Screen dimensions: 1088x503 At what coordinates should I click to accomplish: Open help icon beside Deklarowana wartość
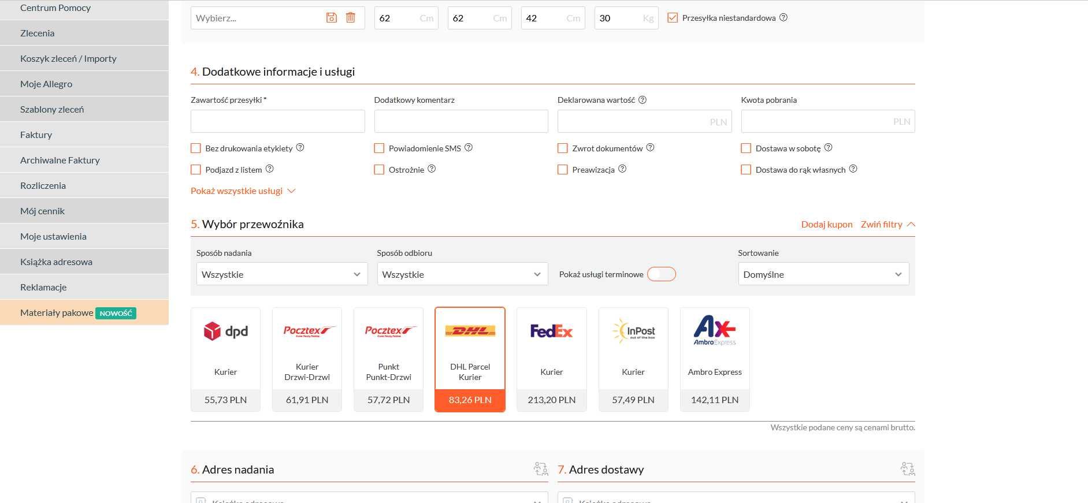click(643, 100)
